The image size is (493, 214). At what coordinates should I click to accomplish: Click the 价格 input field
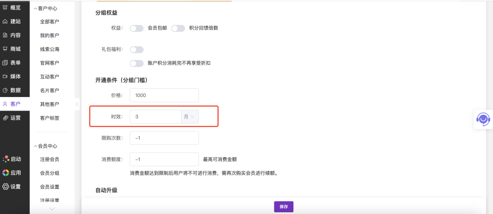pos(164,95)
